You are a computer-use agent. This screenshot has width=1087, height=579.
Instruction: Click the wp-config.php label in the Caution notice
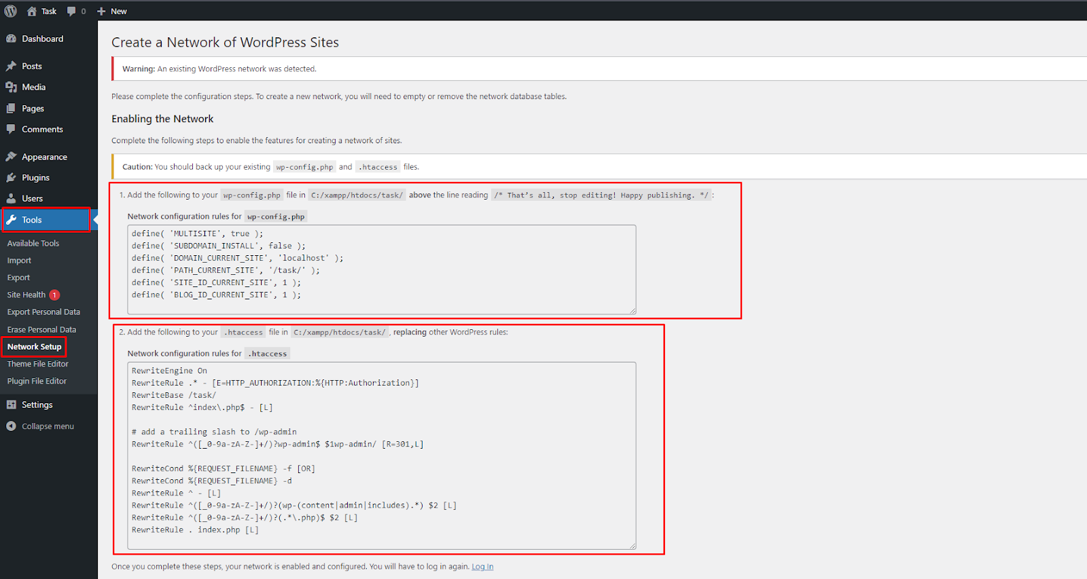pos(304,167)
